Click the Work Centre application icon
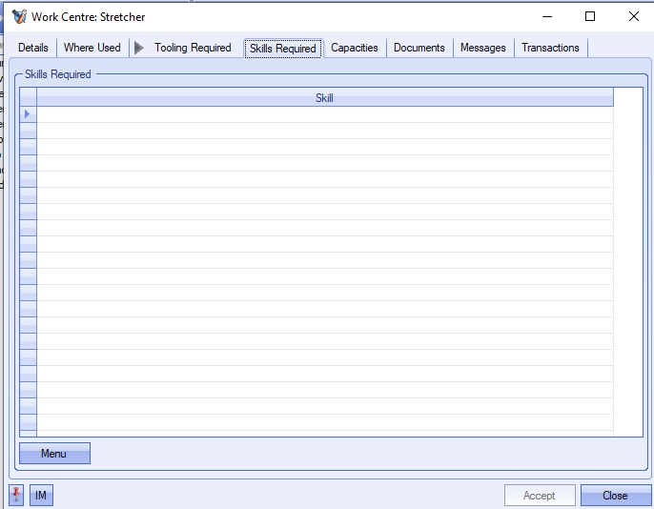This screenshot has width=654, height=509. (19, 16)
